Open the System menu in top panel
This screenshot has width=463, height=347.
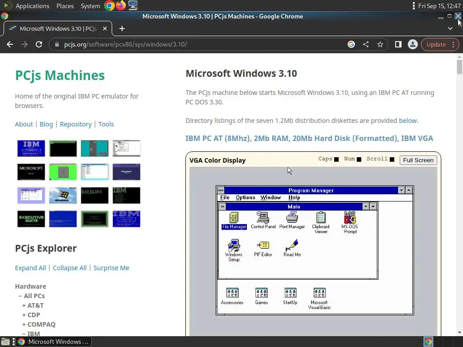[x=90, y=5]
